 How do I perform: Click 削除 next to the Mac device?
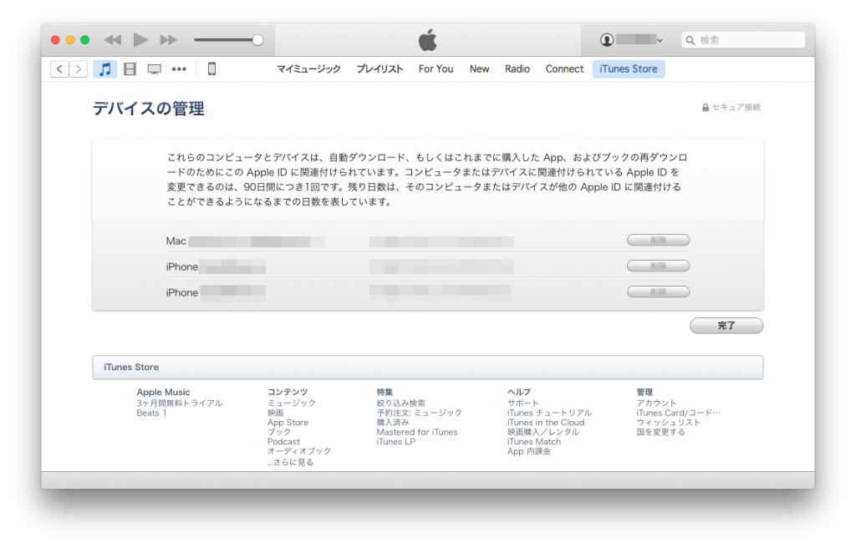pyautogui.click(x=660, y=240)
